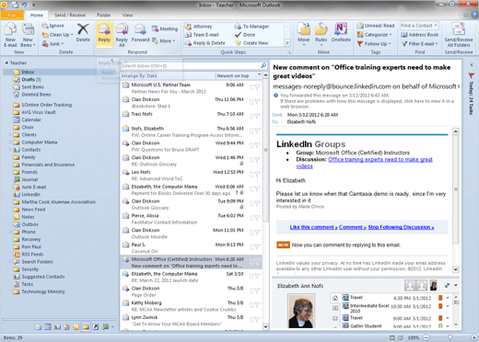Click Create New quick step
The image size is (479, 342).
[251, 43]
